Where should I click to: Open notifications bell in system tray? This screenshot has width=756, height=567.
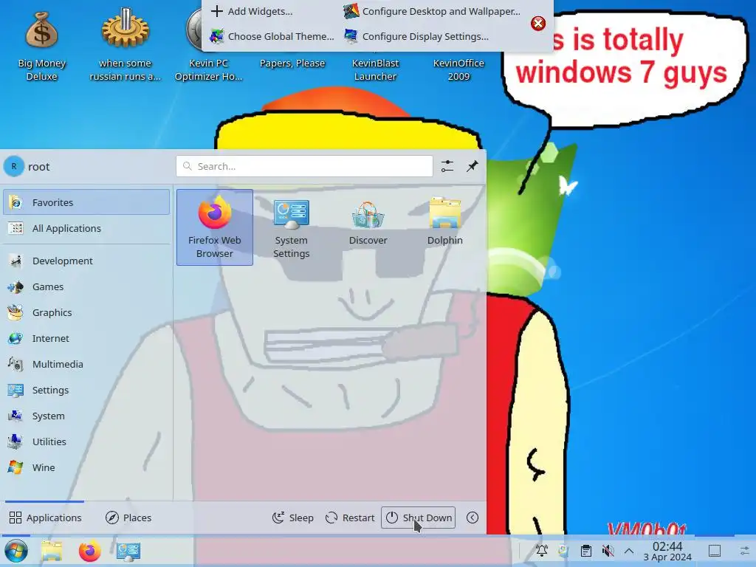coord(542,551)
